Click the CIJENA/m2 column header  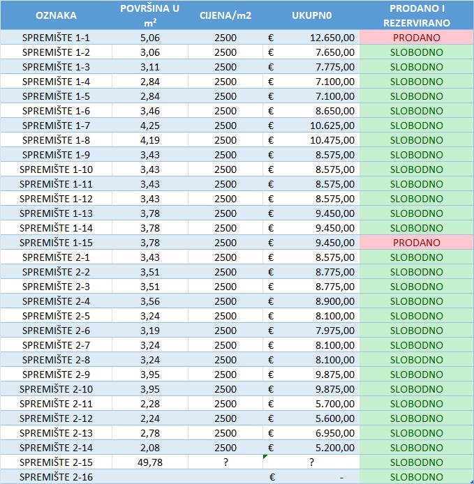225,15
